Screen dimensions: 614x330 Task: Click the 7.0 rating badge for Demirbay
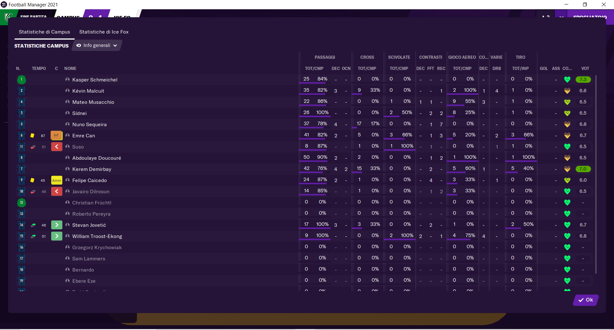(583, 169)
